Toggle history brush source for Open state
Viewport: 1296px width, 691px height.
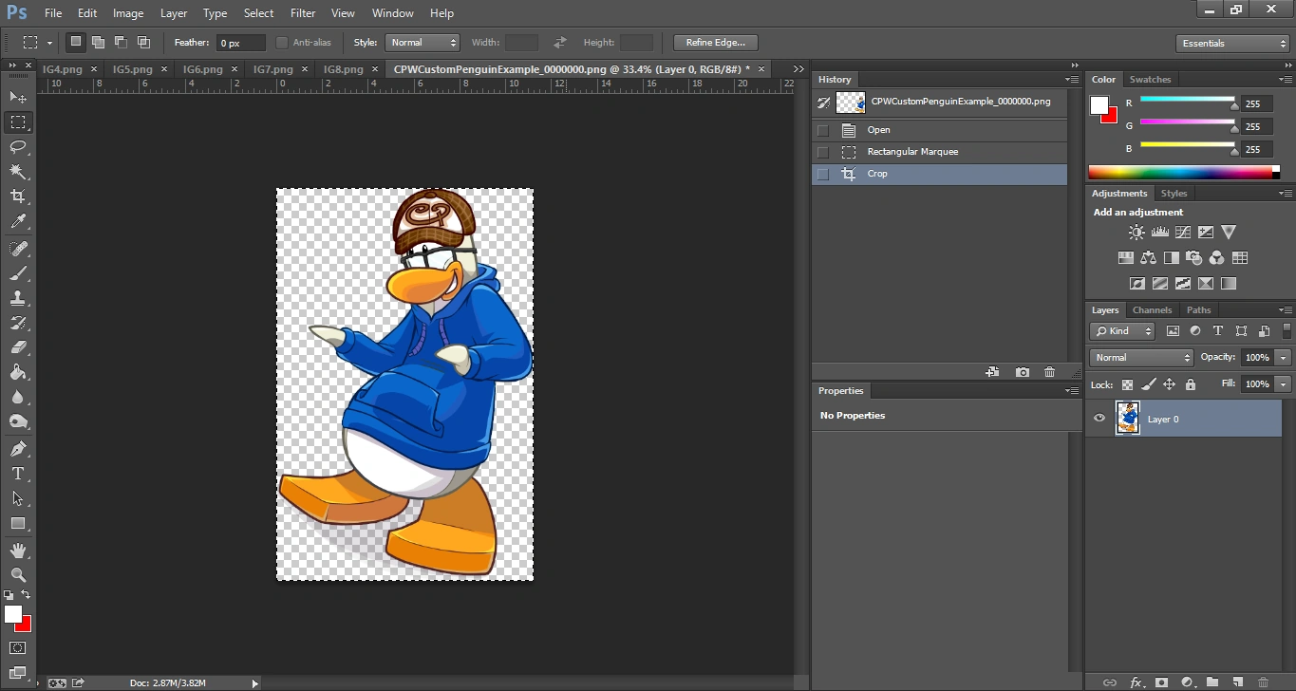pos(823,130)
